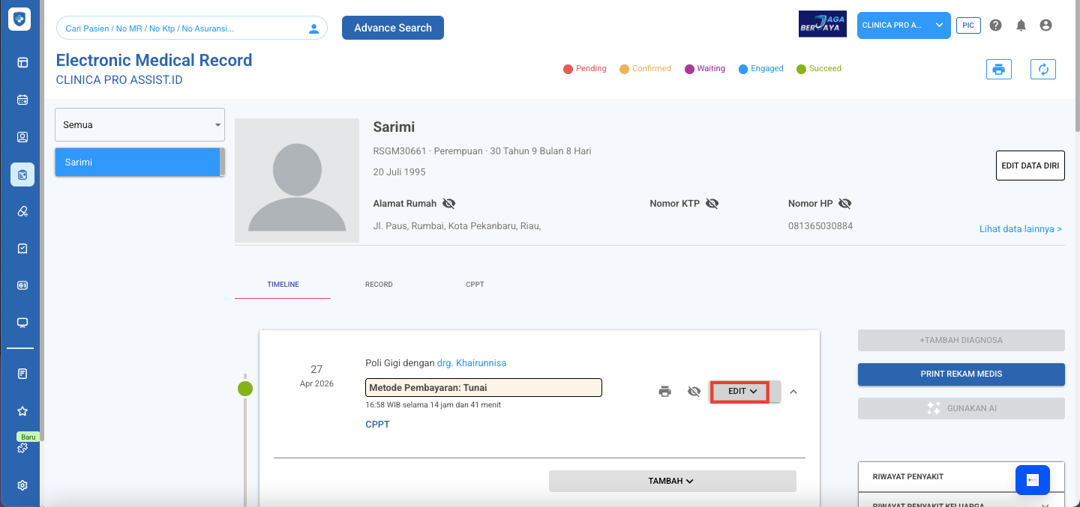The width and height of the screenshot is (1080, 507).
Task: Print the 27 Apr visit record
Action: (664, 392)
